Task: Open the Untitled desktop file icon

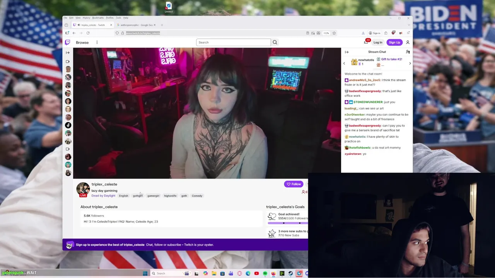Action: [169, 7]
